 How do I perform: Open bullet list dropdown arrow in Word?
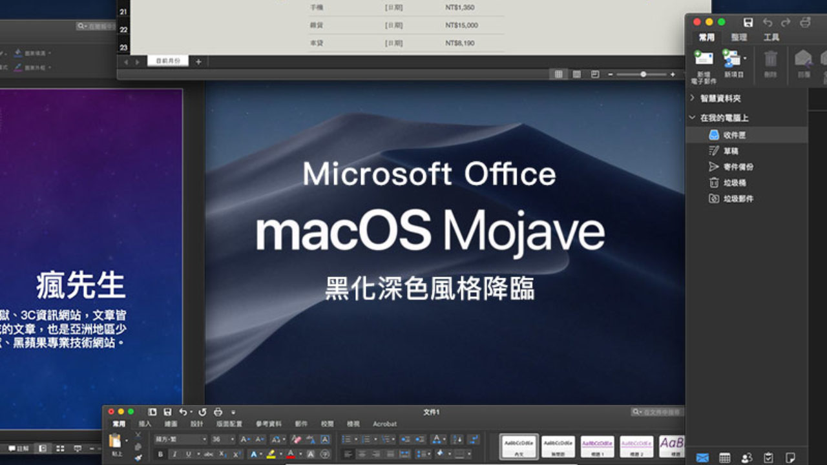(355, 439)
